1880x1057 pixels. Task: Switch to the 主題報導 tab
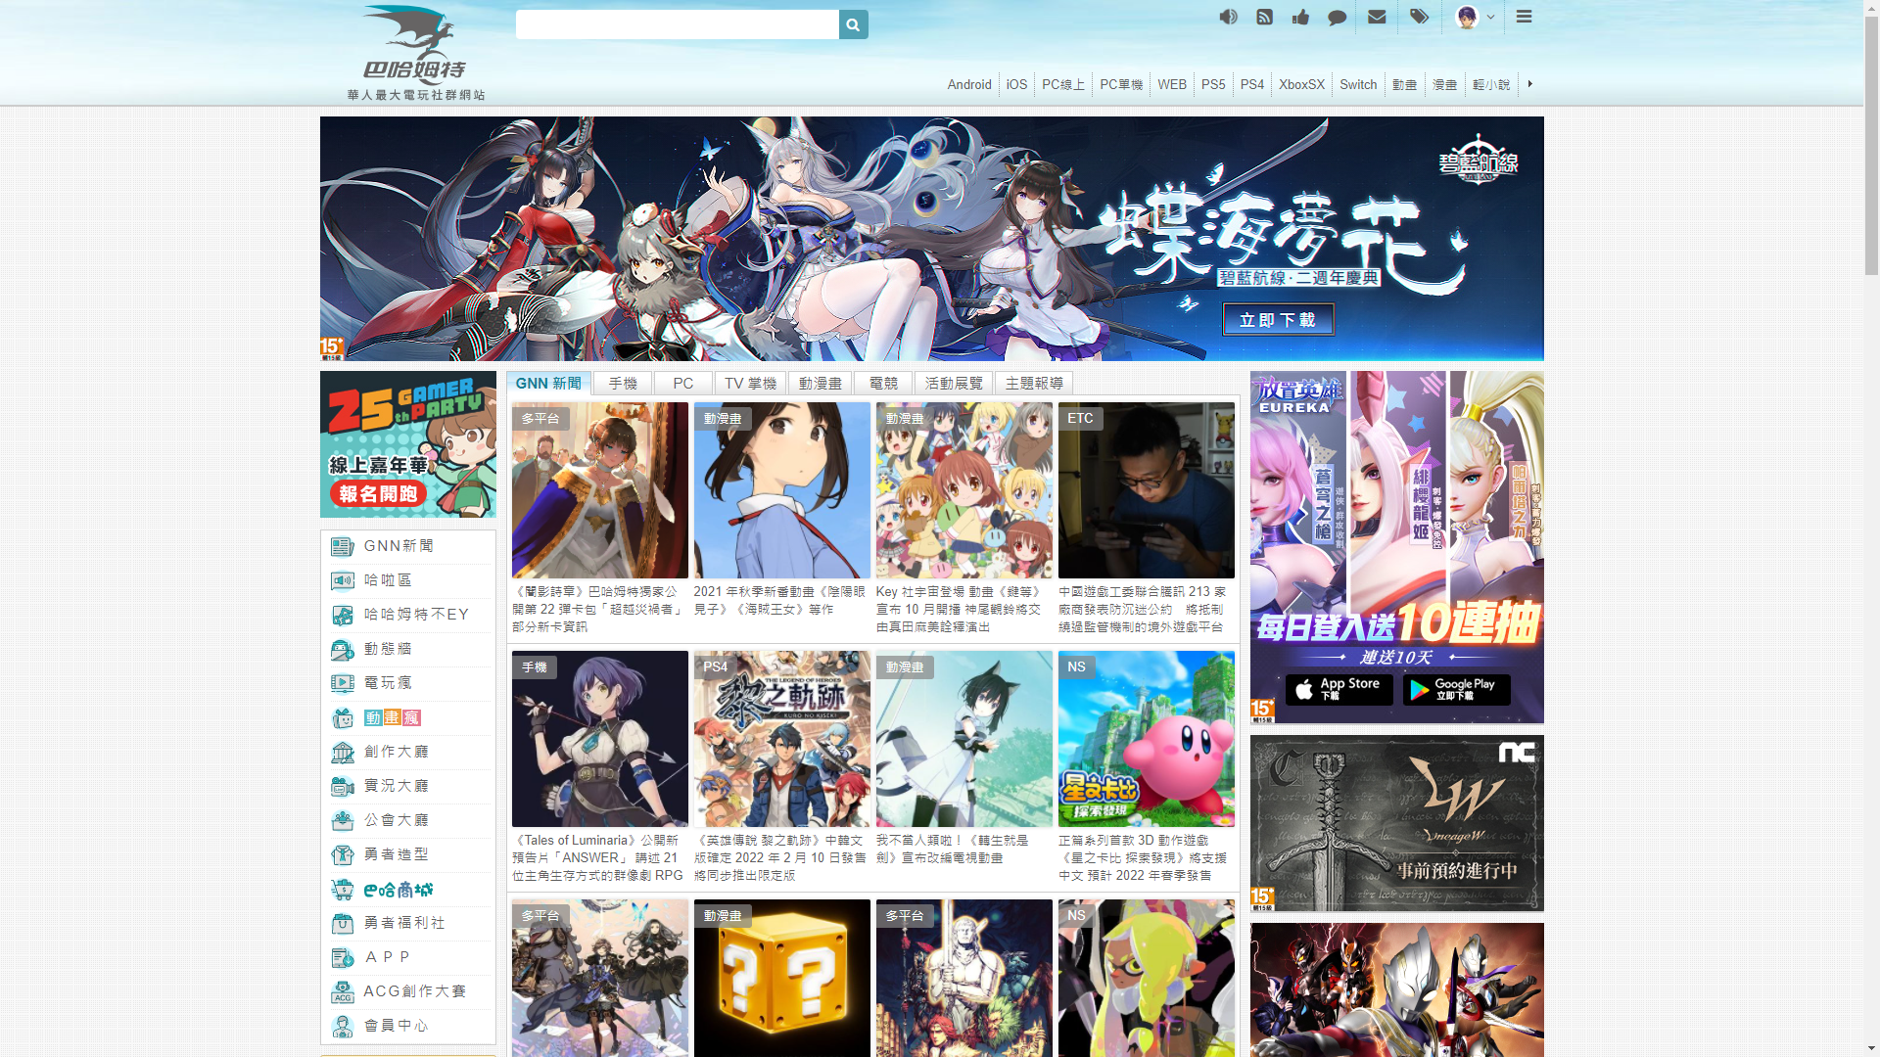(x=1034, y=383)
